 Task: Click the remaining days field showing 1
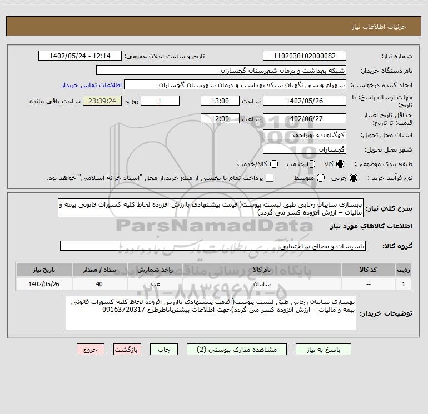(x=160, y=101)
